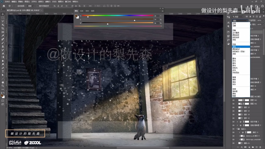
Task: Create a new group folder icon
Action: click(x=253, y=147)
